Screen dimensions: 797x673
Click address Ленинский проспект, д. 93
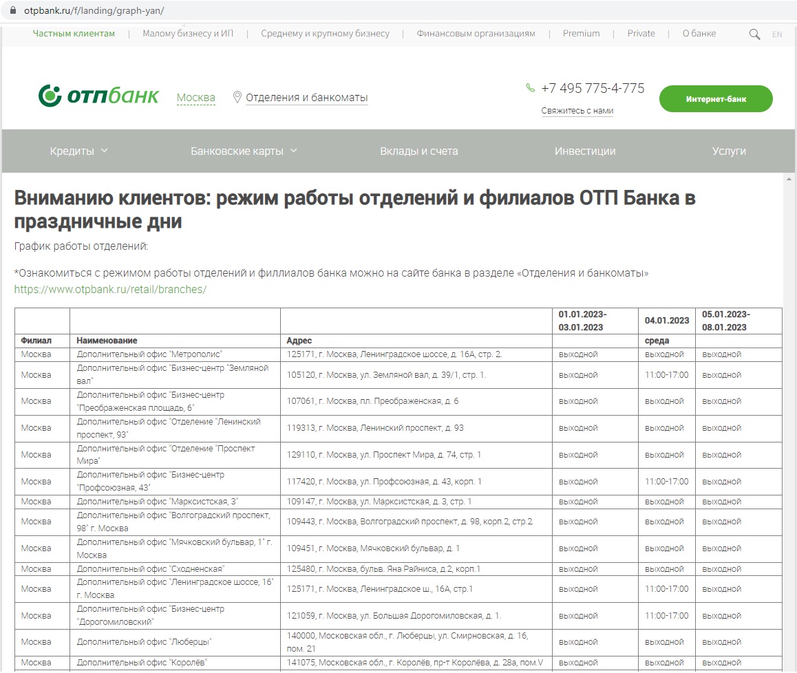coord(374,428)
